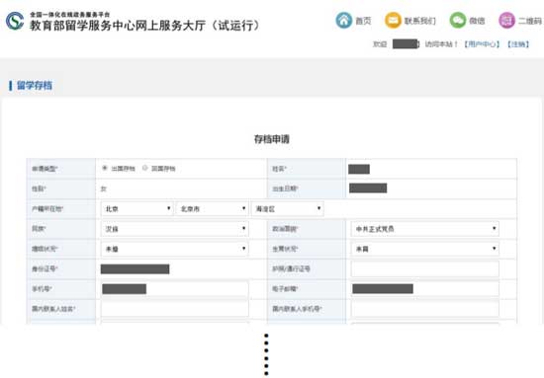Open the political status dropdown showing 中共正式党员
Viewport: 544px width, 378px height.
(425, 229)
